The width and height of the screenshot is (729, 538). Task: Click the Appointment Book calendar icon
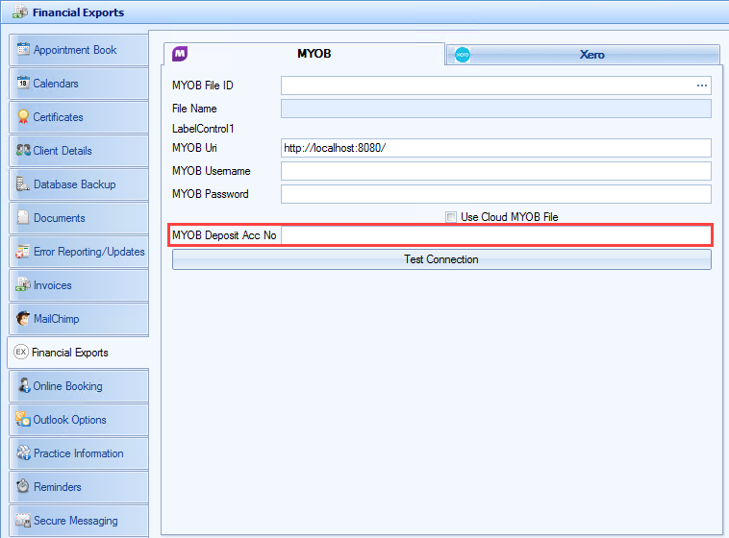(x=23, y=49)
